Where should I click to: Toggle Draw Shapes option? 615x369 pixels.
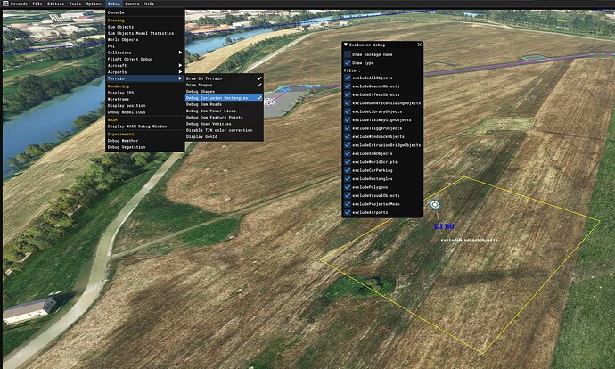click(x=224, y=85)
